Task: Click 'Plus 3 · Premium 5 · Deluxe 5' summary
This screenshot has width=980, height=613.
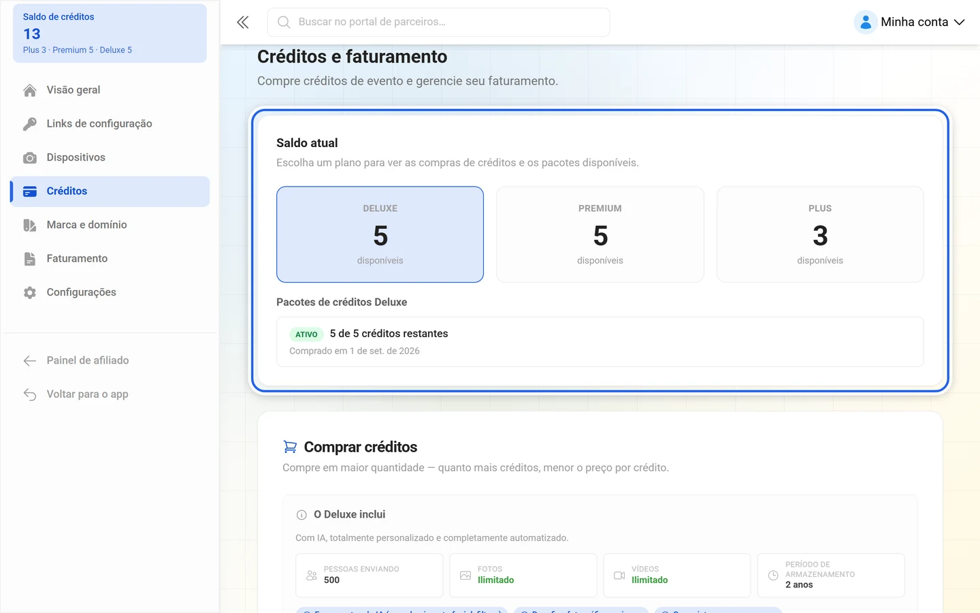Action: click(78, 50)
